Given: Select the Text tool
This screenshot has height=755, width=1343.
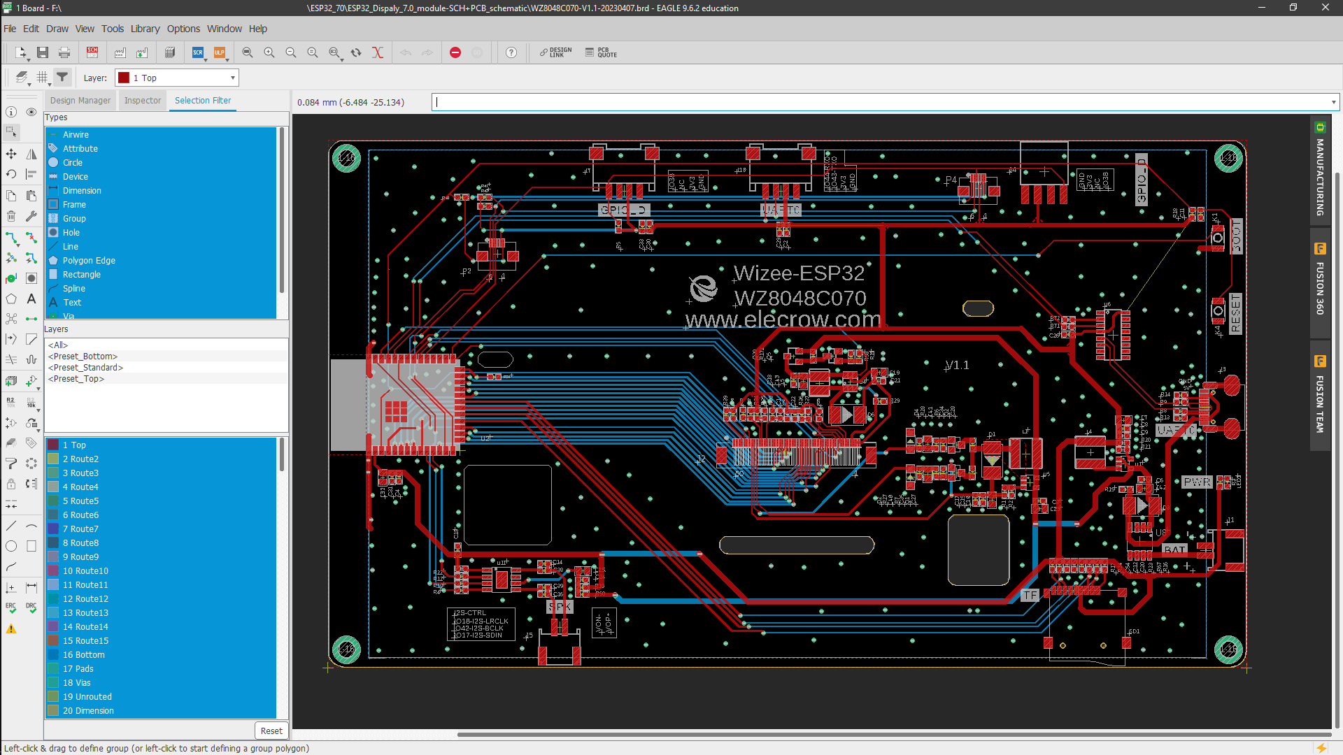Looking at the screenshot, I should 31,299.
